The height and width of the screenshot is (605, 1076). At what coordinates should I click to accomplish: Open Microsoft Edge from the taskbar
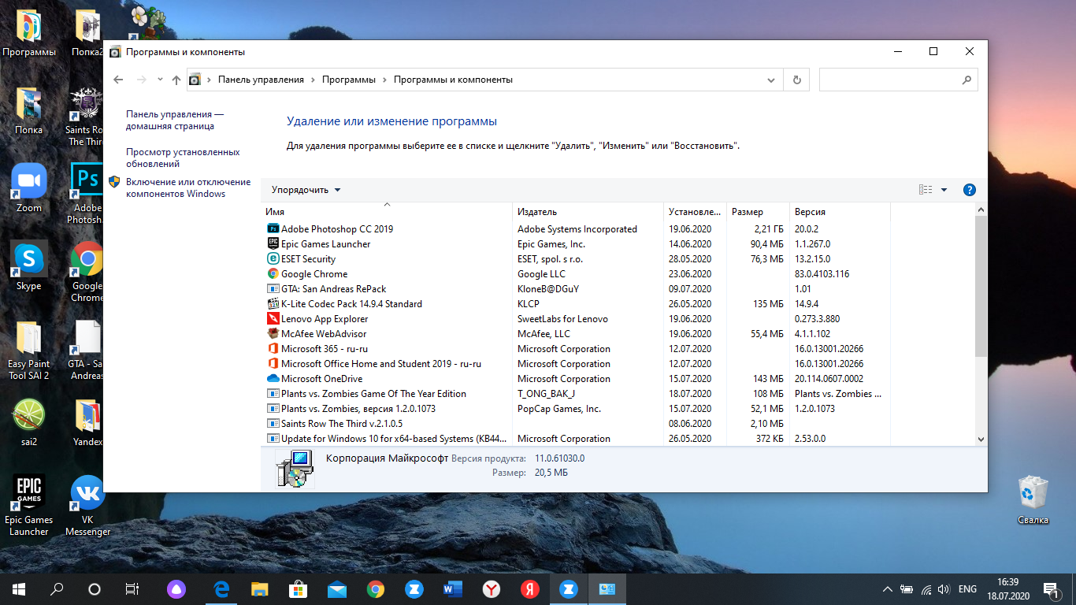(x=222, y=588)
